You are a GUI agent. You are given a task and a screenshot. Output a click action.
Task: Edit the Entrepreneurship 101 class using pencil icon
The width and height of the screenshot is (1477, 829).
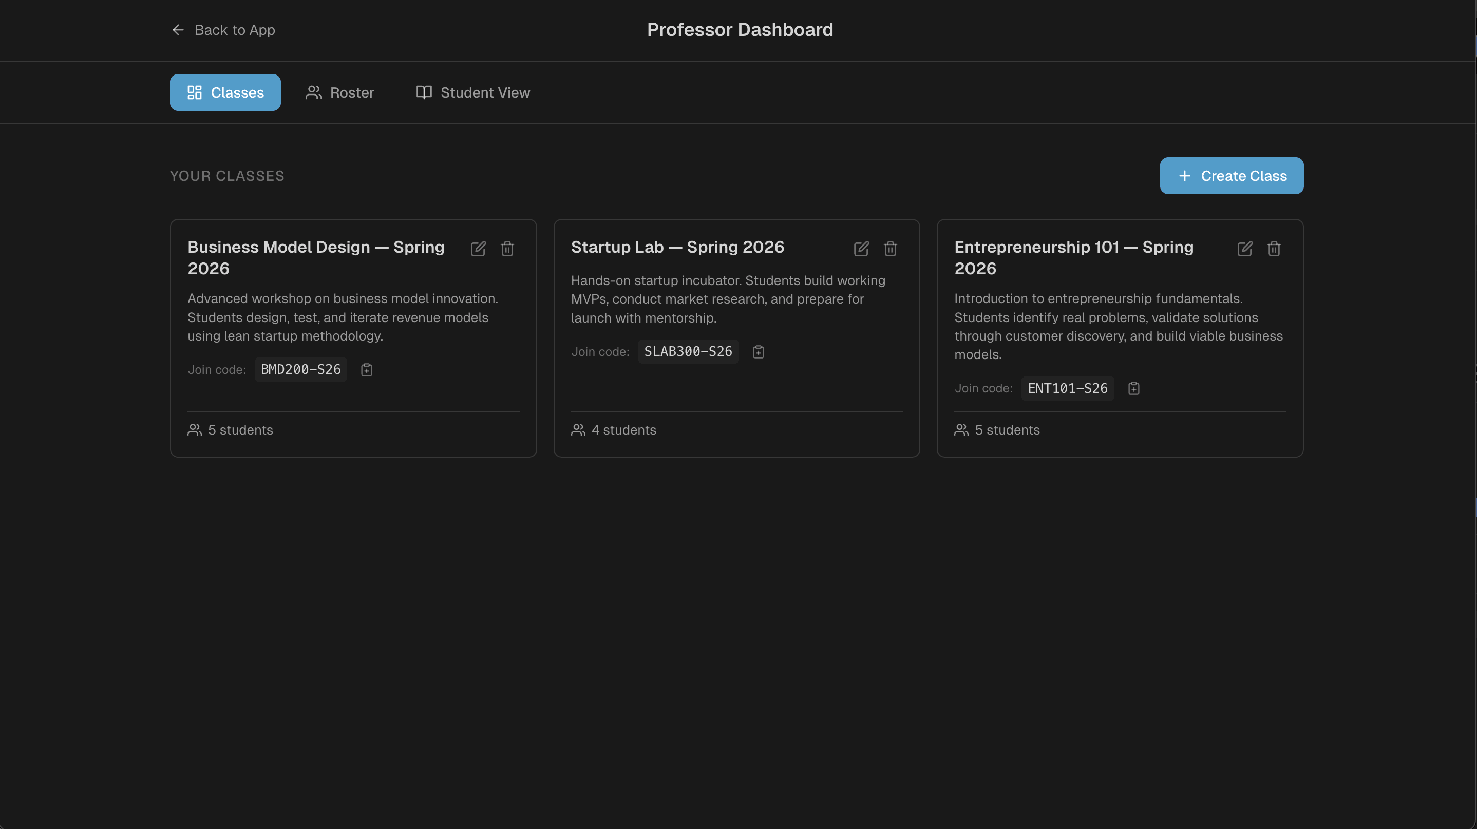pyautogui.click(x=1245, y=248)
